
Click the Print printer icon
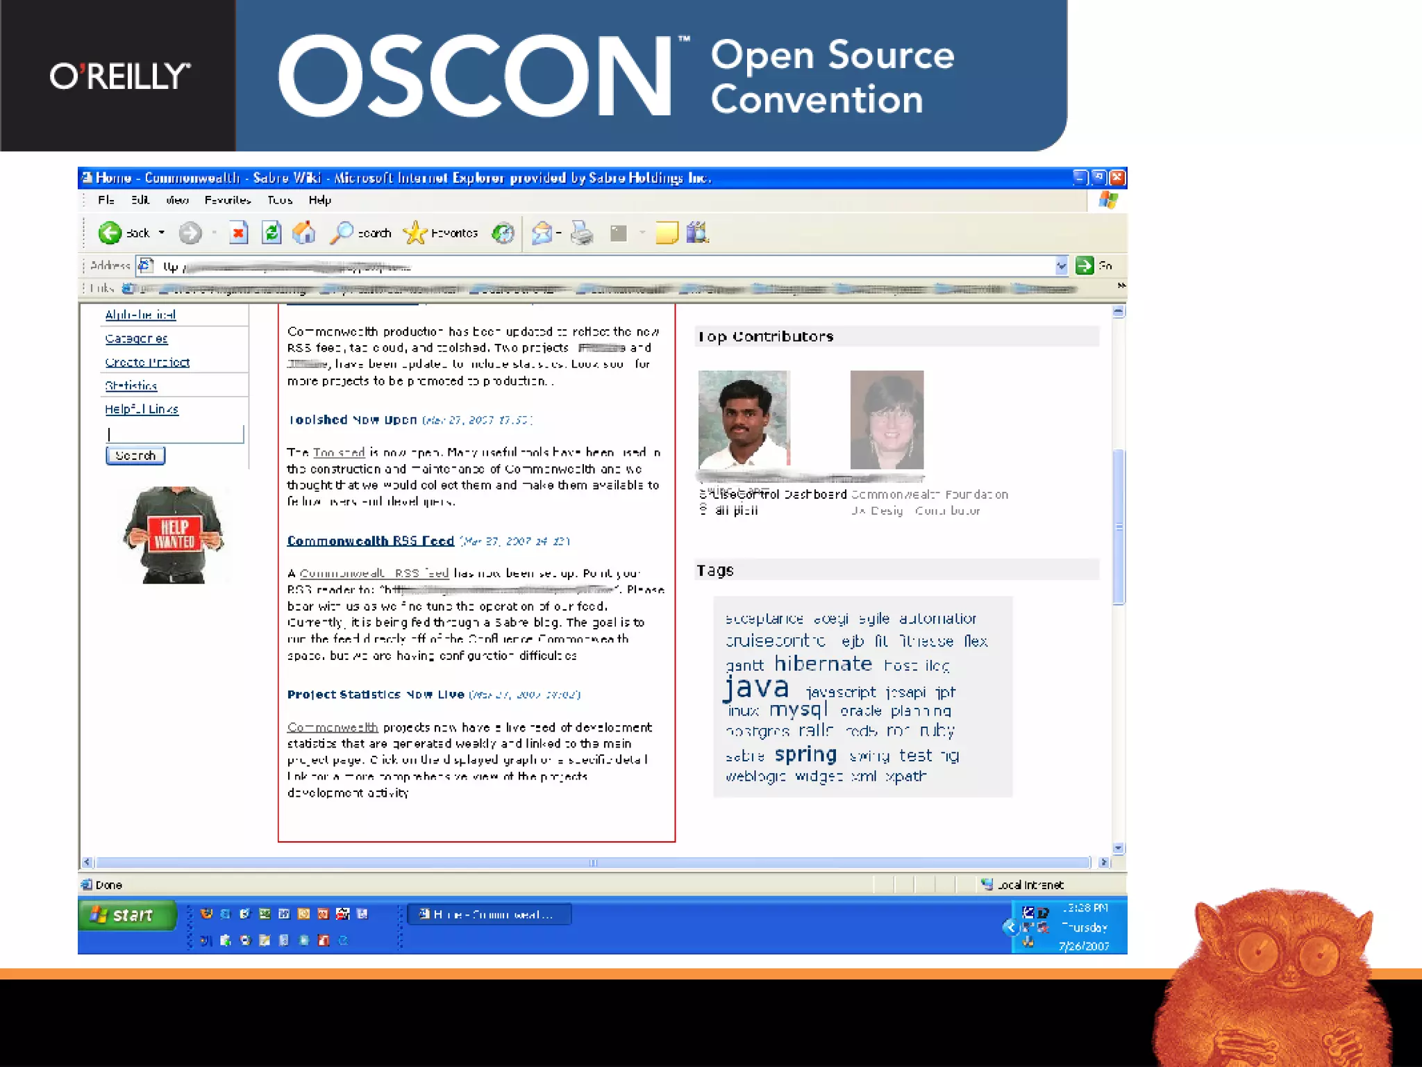coord(582,233)
